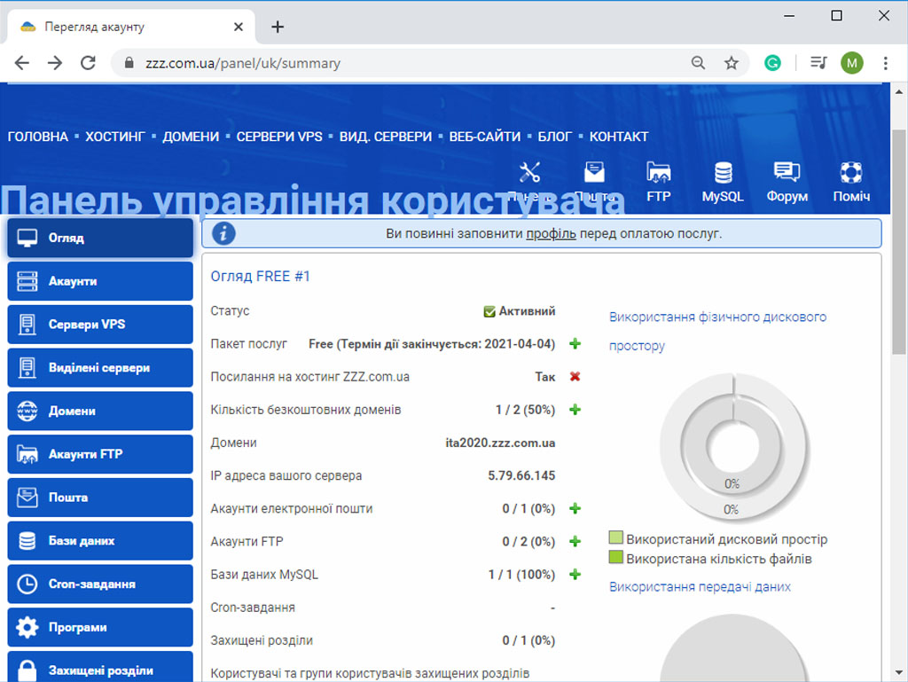Open Пошта in the sidebar

coord(100,498)
